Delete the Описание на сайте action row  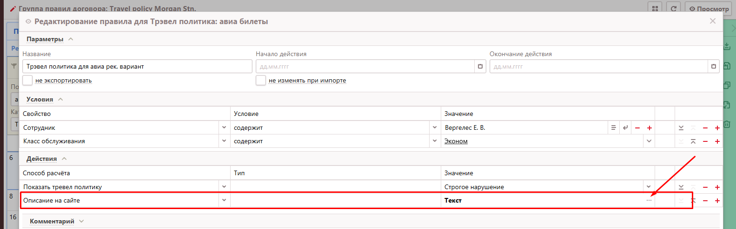[705, 201]
